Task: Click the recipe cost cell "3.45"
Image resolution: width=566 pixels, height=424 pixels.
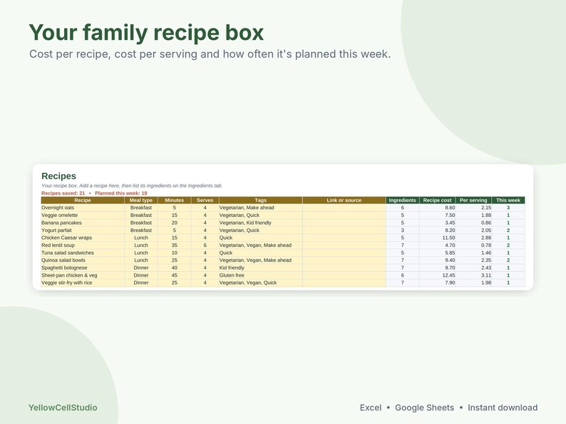Action: (437, 223)
